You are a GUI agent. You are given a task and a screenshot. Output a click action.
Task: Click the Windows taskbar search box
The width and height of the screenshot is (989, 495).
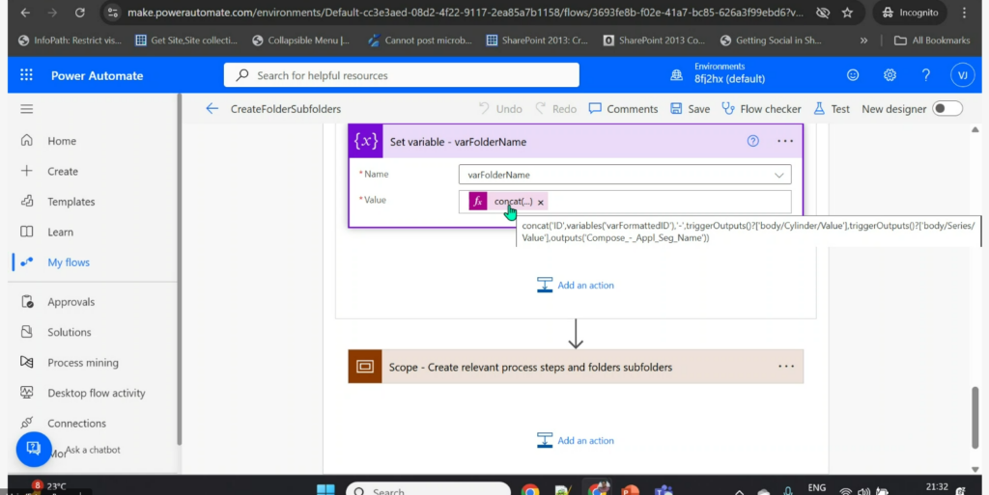coord(428,489)
